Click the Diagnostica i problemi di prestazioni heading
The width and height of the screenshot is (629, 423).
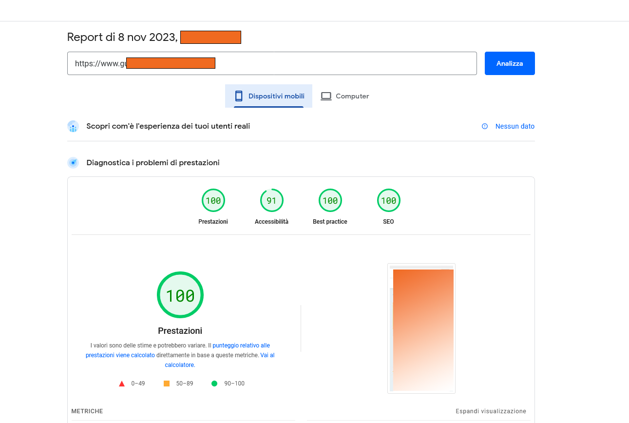coord(153,163)
